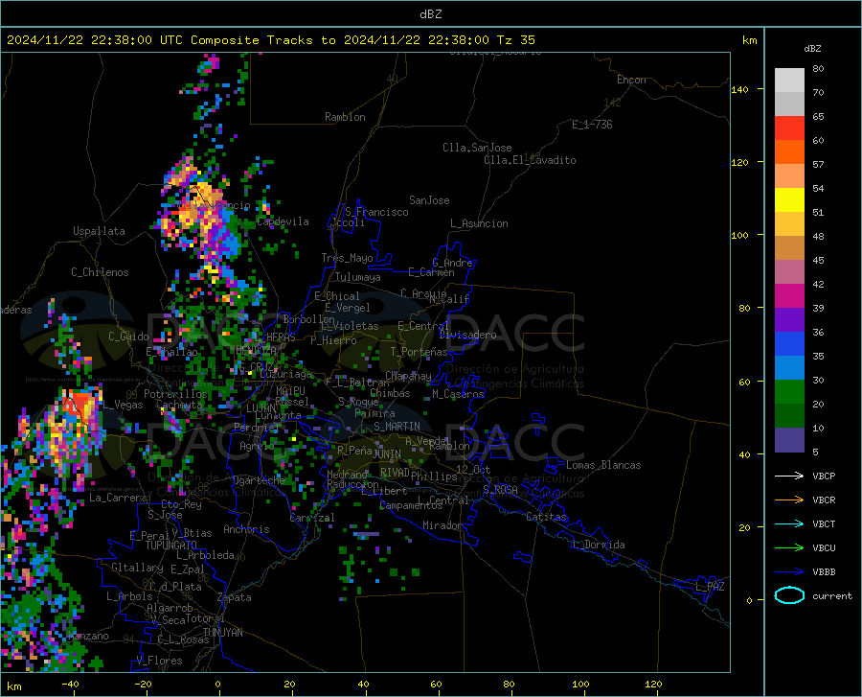Viewport: 862px width, 697px height.
Task: Click the E_1-736 label on map
Action: point(592,125)
